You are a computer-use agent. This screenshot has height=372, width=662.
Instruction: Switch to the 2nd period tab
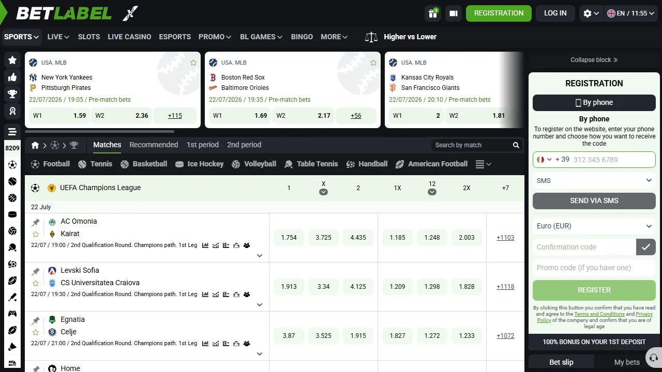click(244, 145)
